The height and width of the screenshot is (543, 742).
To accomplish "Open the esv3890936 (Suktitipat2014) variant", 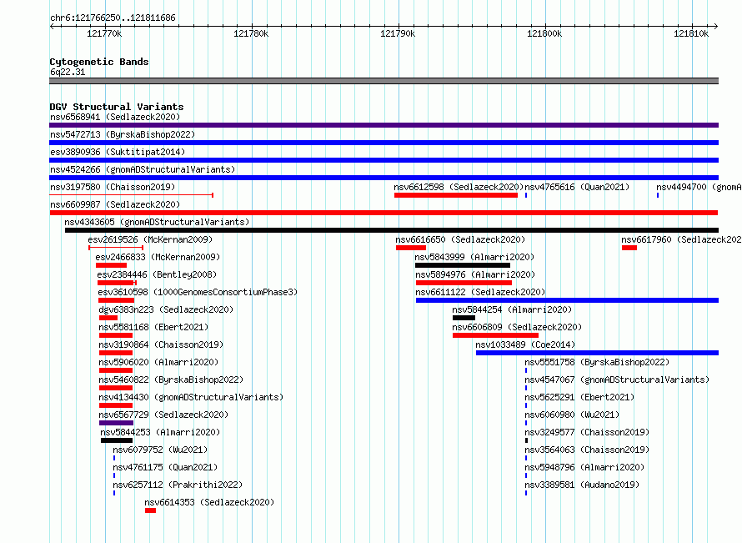I will 118,152.
